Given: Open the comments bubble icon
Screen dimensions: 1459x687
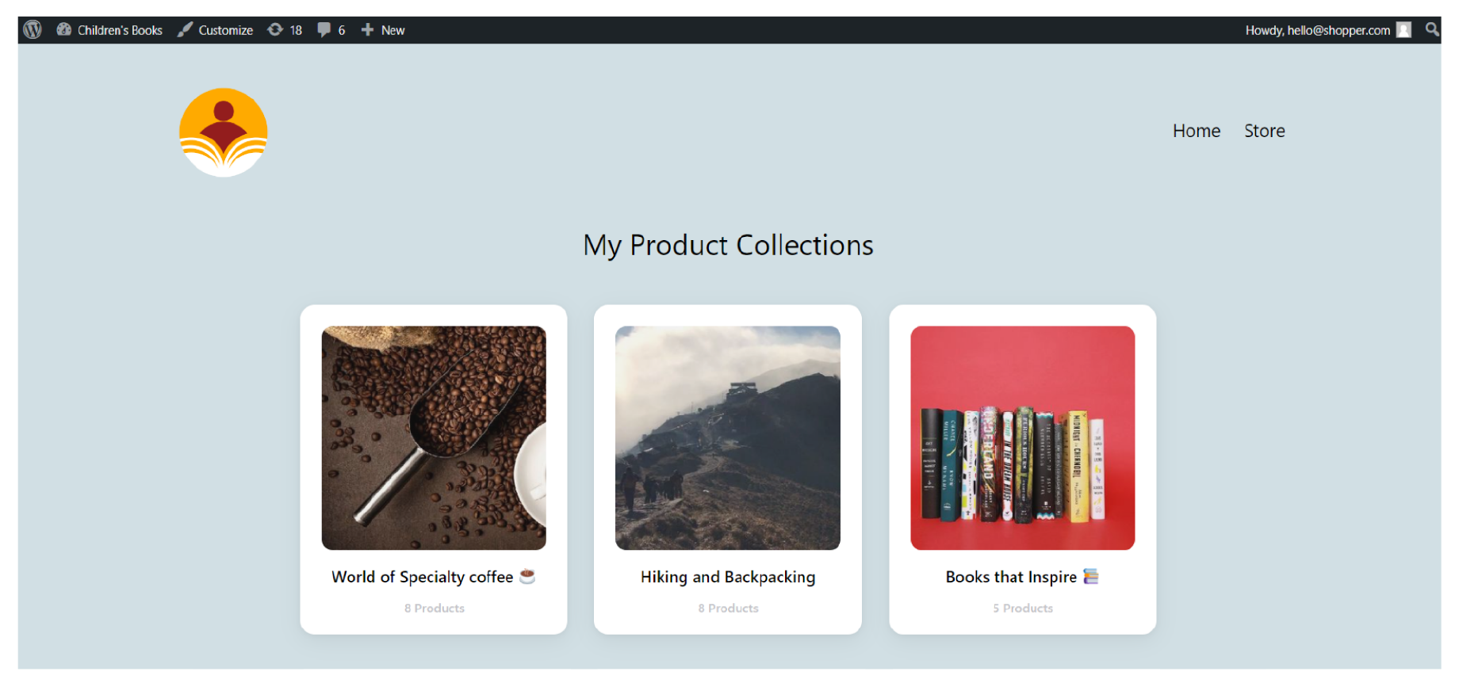Looking at the screenshot, I should 324,30.
